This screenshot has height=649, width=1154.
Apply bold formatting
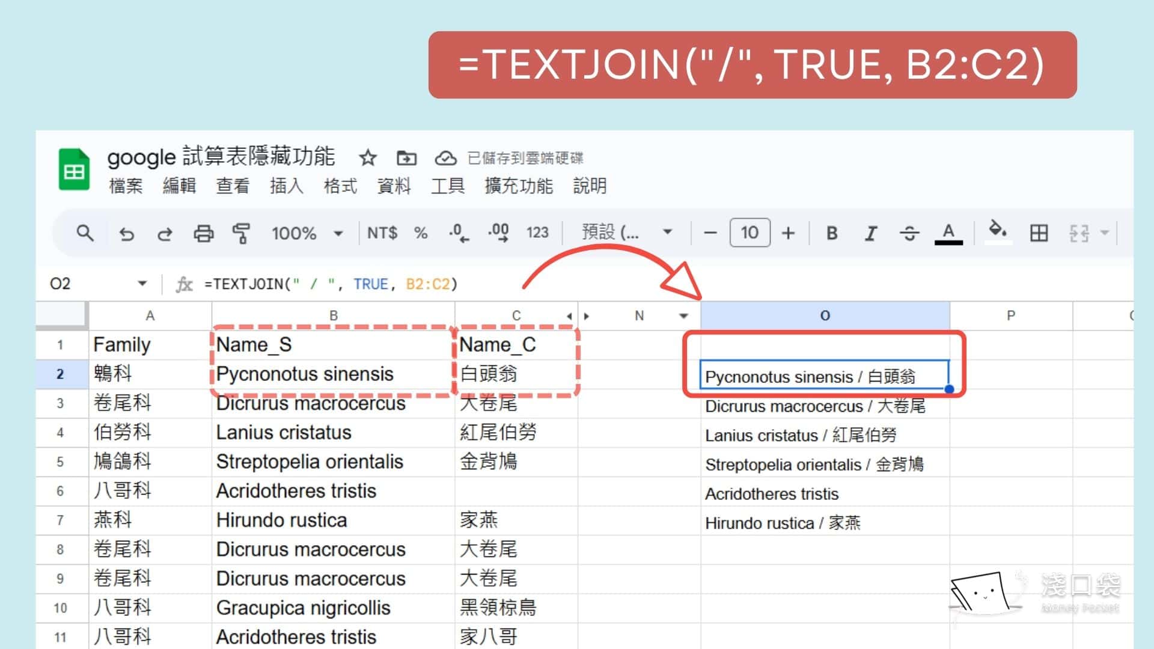click(832, 233)
